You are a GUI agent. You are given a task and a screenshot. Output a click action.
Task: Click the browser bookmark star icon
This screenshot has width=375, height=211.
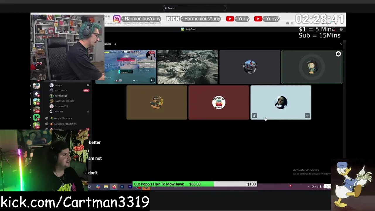pos(292,23)
